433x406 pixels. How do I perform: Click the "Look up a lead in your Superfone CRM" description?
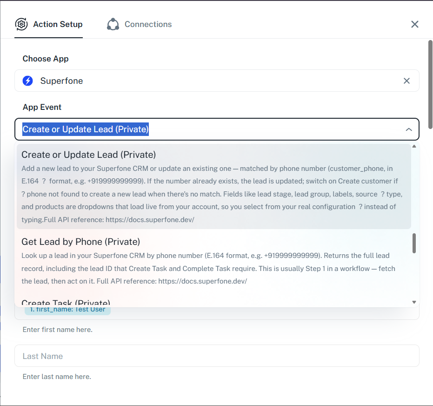(208, 268)
